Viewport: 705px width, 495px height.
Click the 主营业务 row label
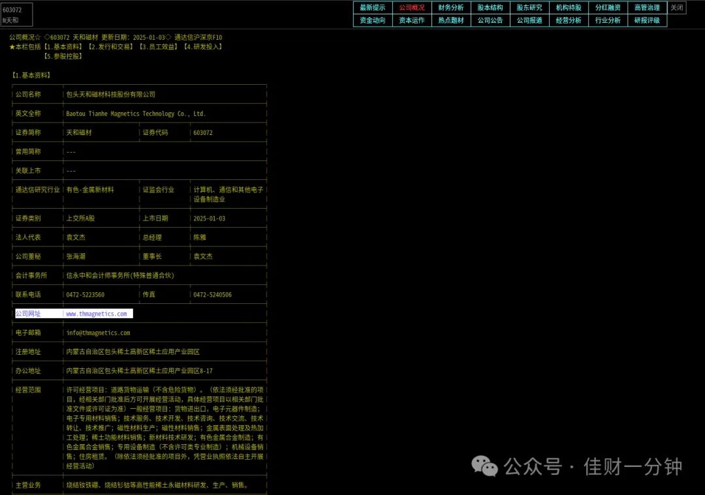(x=28, y=485)
